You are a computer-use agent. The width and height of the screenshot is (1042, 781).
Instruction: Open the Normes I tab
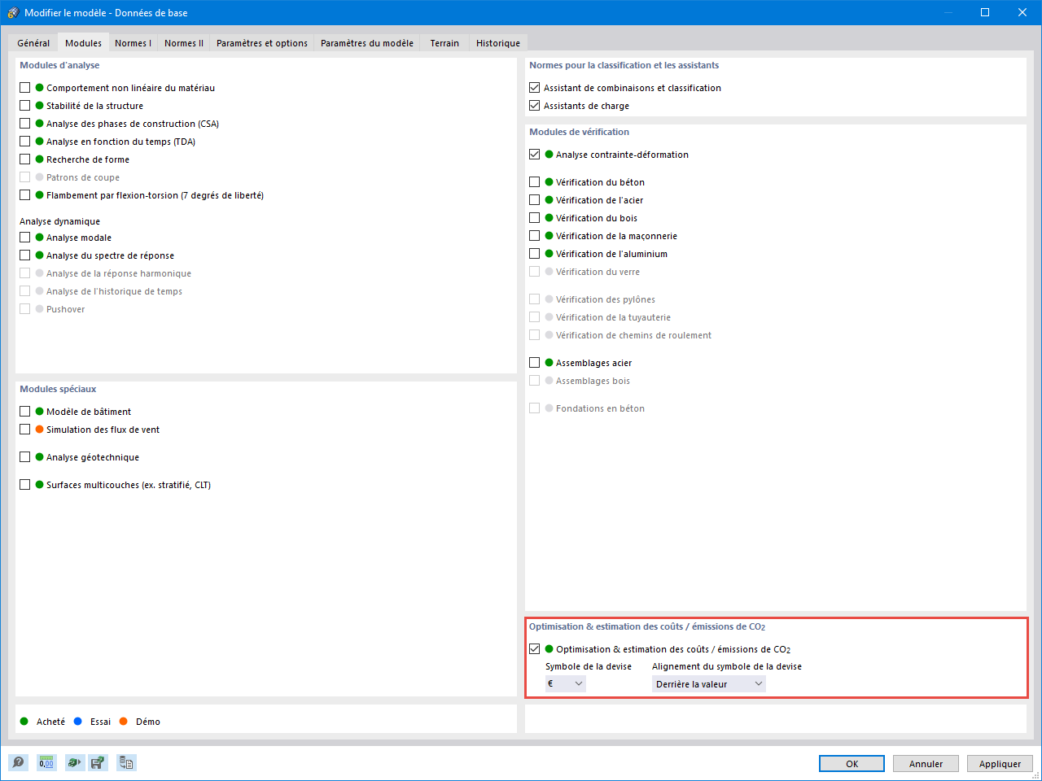click(133, 43)
